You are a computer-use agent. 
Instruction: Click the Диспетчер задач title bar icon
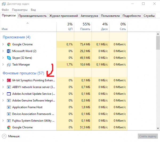click(4, 4)
